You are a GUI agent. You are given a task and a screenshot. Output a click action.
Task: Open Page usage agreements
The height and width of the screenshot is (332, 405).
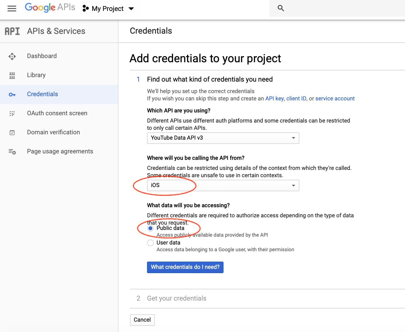59,151
